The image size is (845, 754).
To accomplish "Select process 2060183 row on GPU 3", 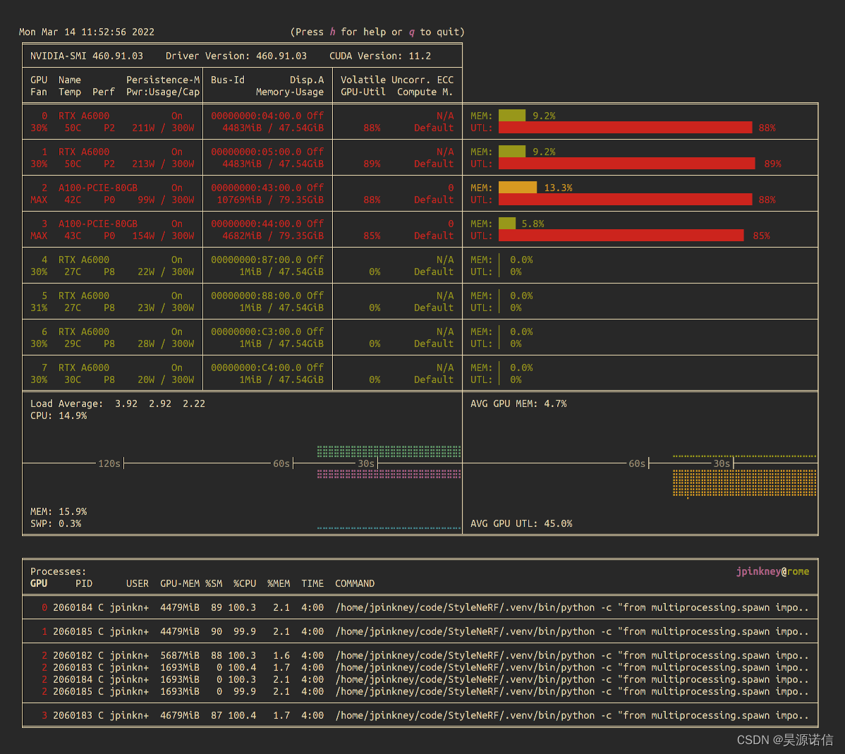I will (x=420, y=715).
